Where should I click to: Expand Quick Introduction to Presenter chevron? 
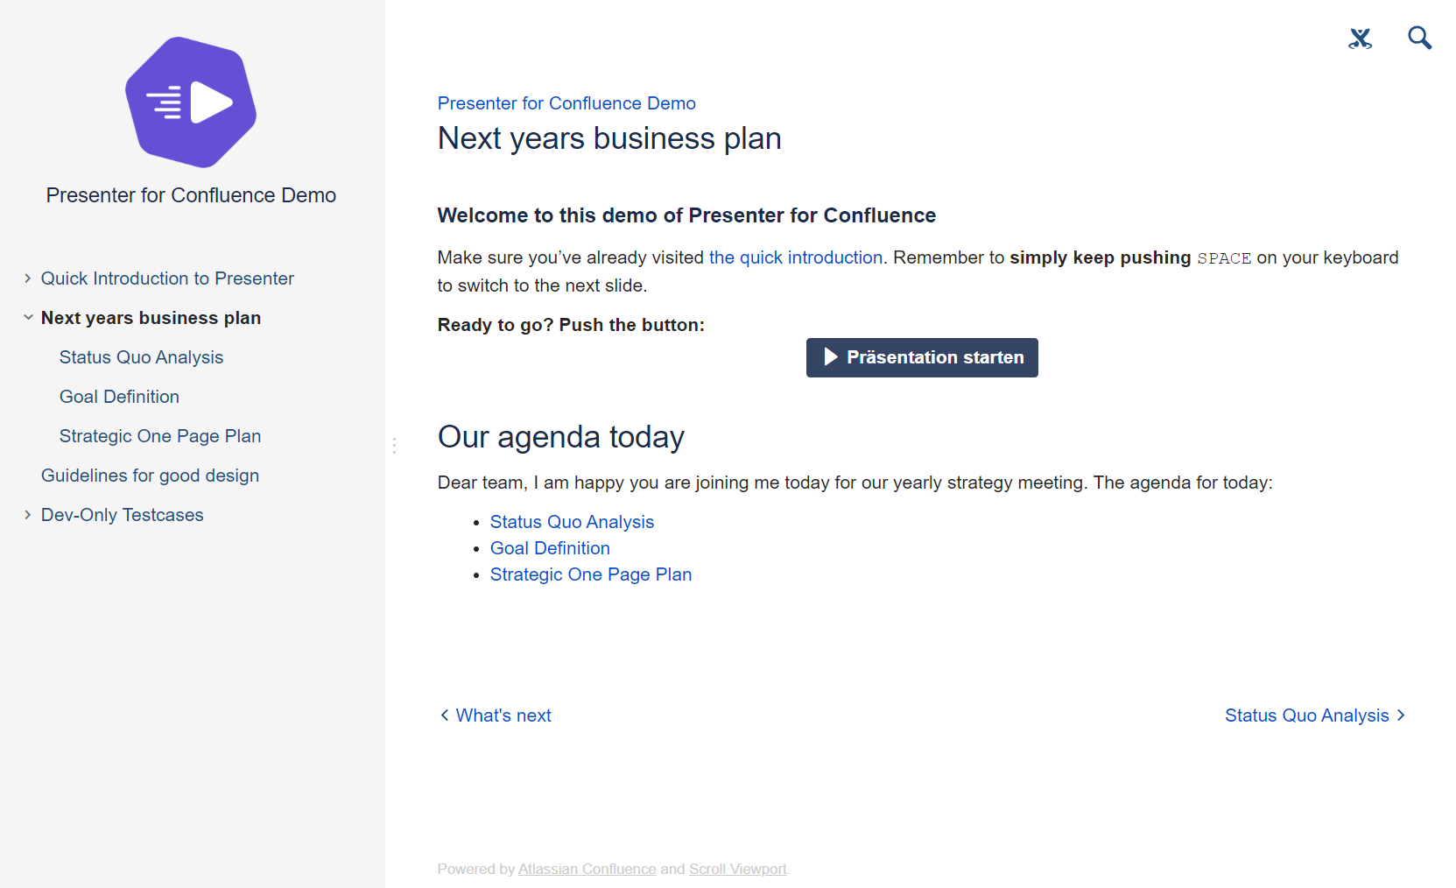(x=28, y=278)
